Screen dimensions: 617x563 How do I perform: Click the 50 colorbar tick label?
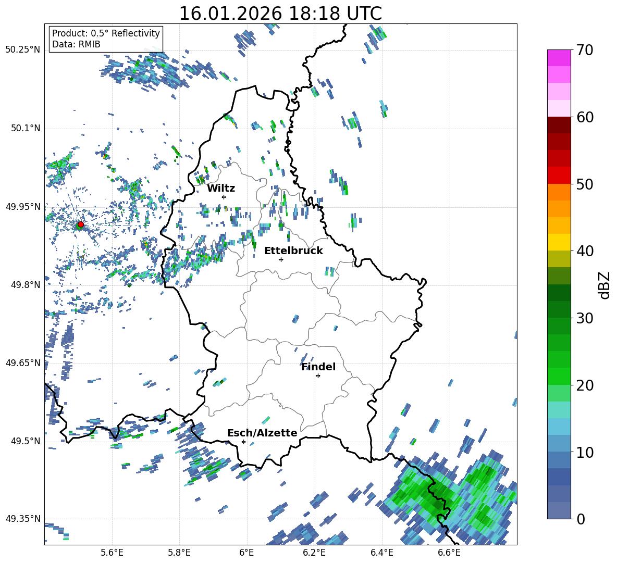[x=585, y=184]
